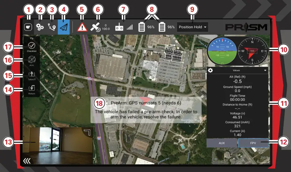
Task: Click the vehicle messages warning triangle
Action: [82, 27]
